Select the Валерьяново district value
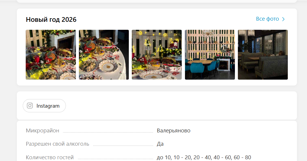The height and width of the screenshot is (161, 307). pos(173,131)
